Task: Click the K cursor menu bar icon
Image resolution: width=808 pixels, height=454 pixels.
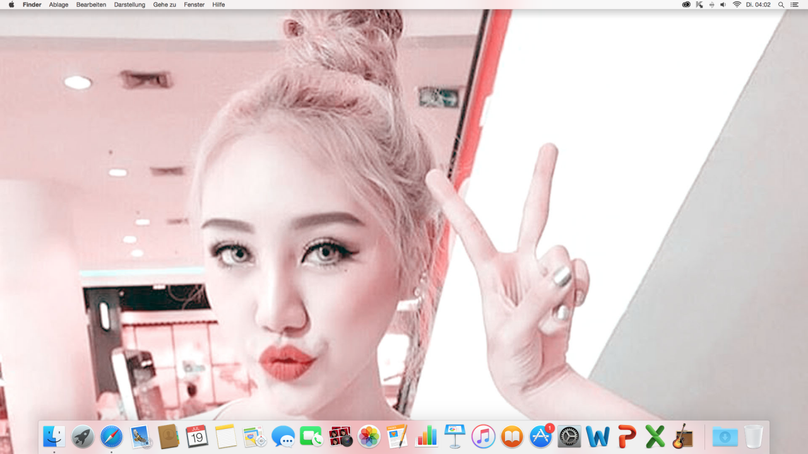Action: [x=699, y=4]
